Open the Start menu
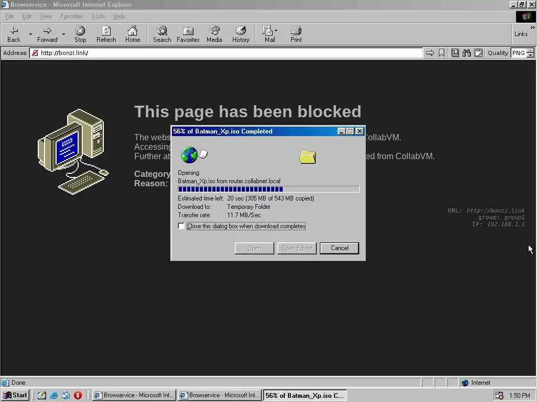The height and width of the screenshot is (402, 537). click(x=15, y=395)
